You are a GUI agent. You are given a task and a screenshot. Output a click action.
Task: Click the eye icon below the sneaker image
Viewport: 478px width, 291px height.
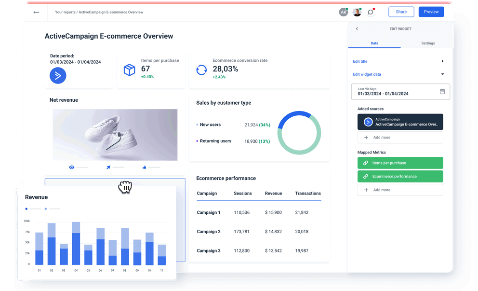tap(71, 167)
